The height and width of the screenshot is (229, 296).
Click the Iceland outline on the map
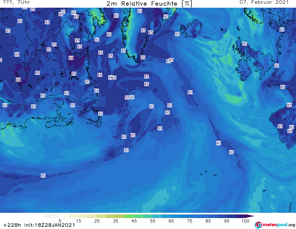191,29
